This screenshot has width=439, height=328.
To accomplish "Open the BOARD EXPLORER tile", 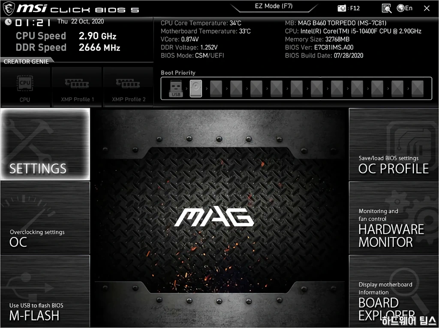I will tap(394, 291).
